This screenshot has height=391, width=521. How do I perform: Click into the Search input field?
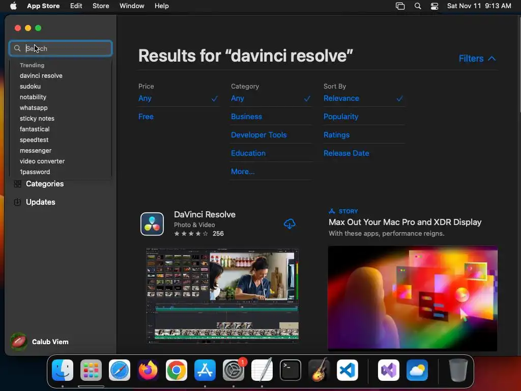pyautogui.click(x=61, y=48)
